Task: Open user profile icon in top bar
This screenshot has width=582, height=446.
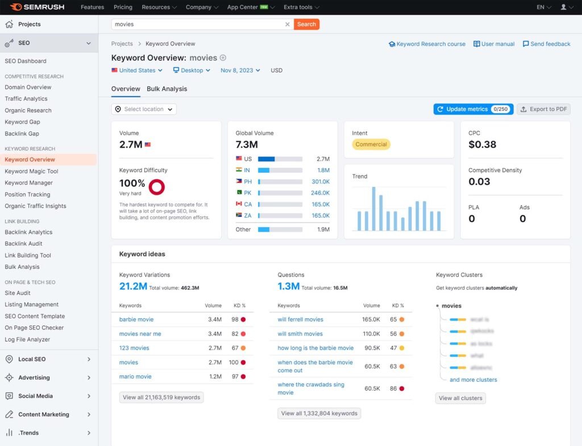Action: [563, 7]
